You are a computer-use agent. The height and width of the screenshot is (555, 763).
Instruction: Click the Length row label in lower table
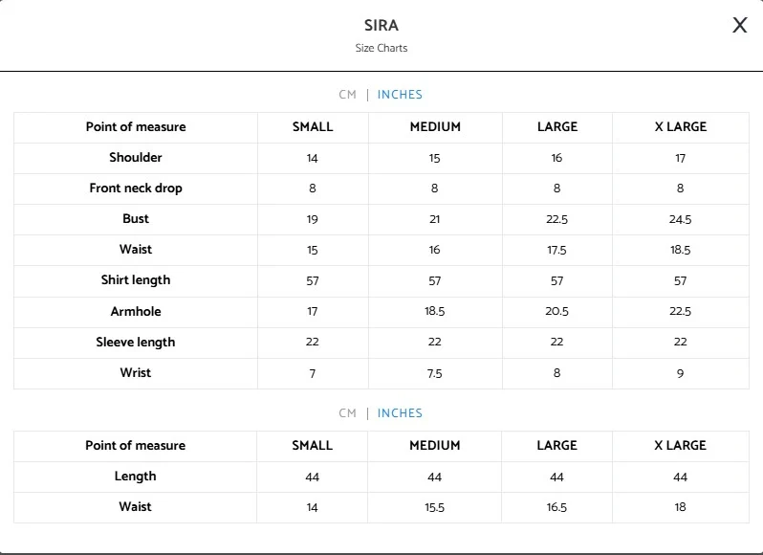coord(136,477)
